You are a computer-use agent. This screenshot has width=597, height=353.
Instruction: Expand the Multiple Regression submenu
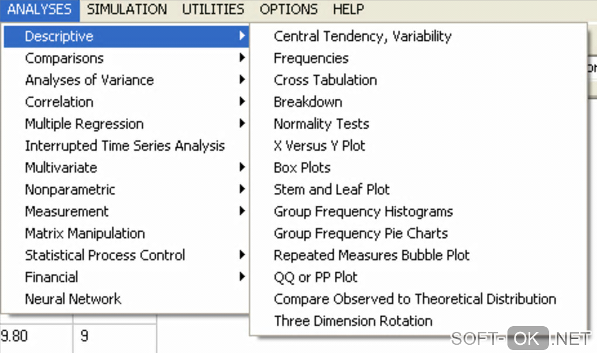(x=84, y=124)
